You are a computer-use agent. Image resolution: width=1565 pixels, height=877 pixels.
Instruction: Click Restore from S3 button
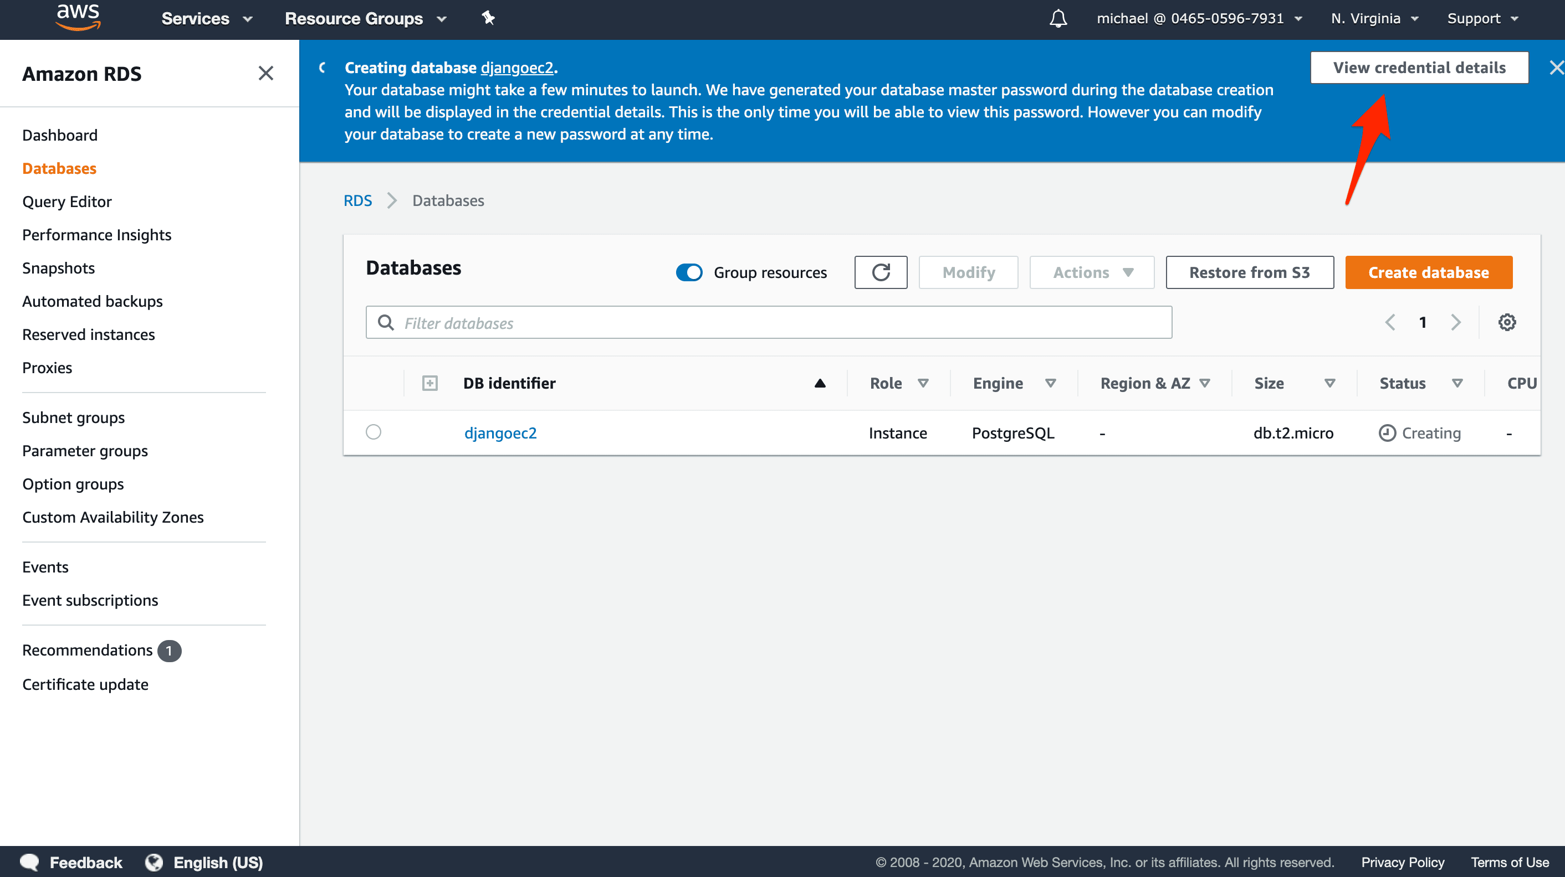point(1249,272)
